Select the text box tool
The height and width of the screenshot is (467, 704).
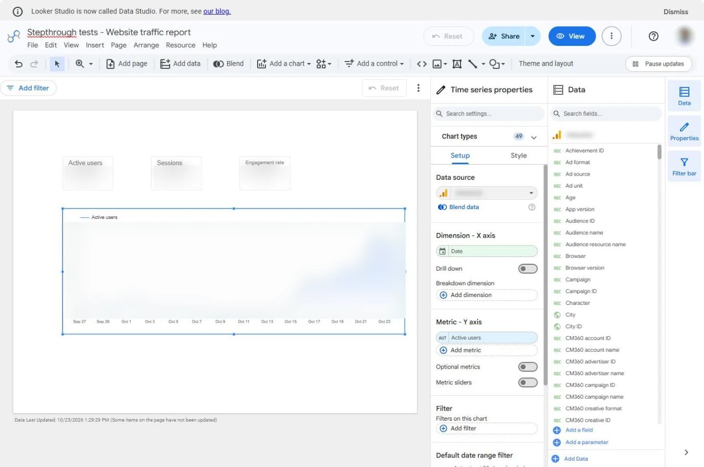(457, 64)
